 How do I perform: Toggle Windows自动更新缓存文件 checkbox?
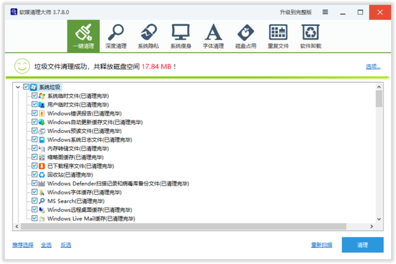click(x=35, y=122)
